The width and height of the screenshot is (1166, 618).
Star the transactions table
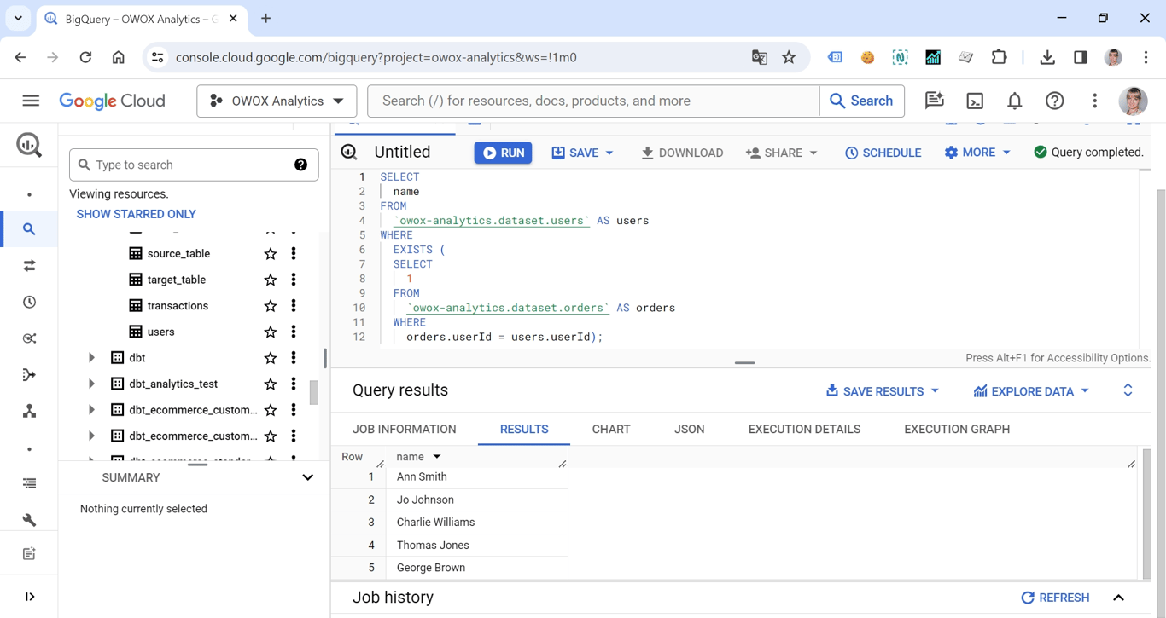271,306
